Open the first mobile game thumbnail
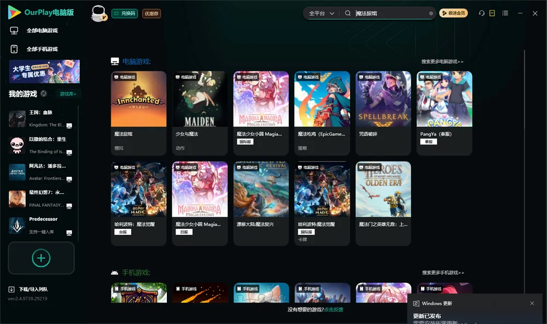Viewport: 547px width, 324px height. [139, 293]
